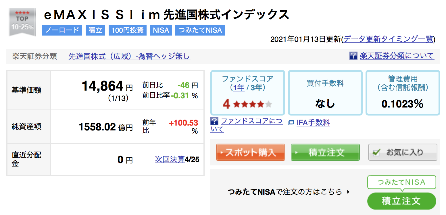Open the 先進国株式（広域）-為替ヘッジ無し link
446x215 pixels.
pos(129,56)
